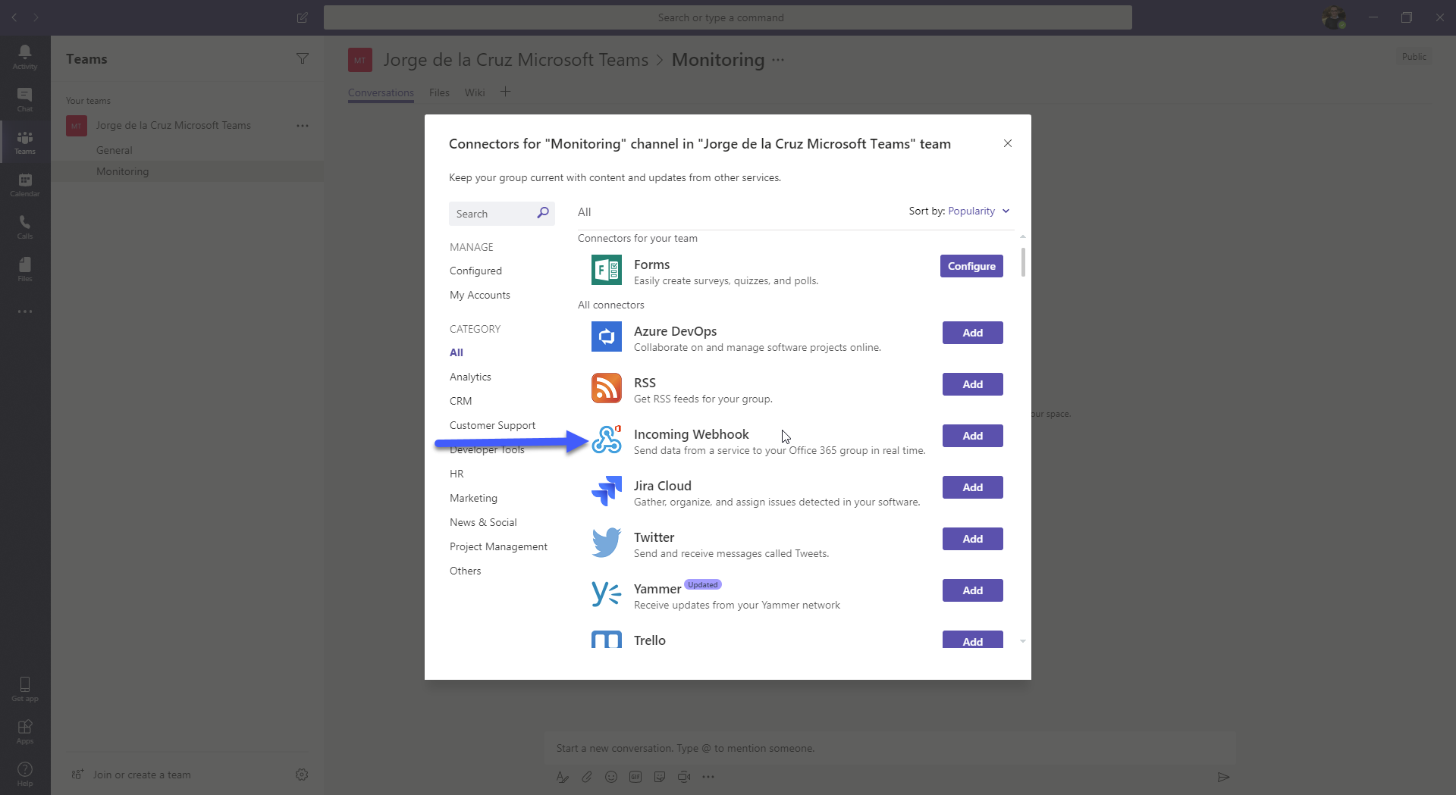The width and height of the screenshot is (1456, 795).
Task: Click the user profile avatar
Action: click(1334, 17)
